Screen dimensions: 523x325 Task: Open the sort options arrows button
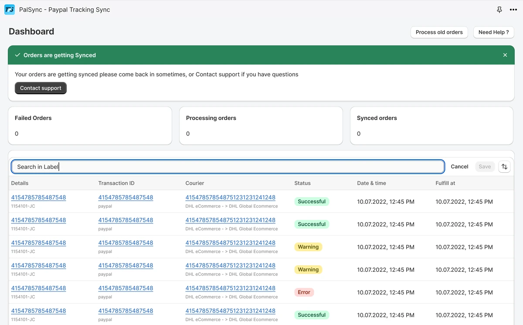504,167
